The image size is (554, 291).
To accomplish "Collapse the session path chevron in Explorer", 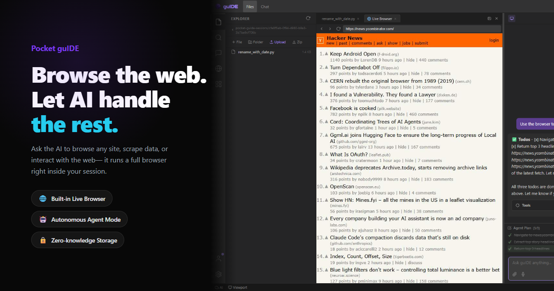I will (x=232, y=30).
